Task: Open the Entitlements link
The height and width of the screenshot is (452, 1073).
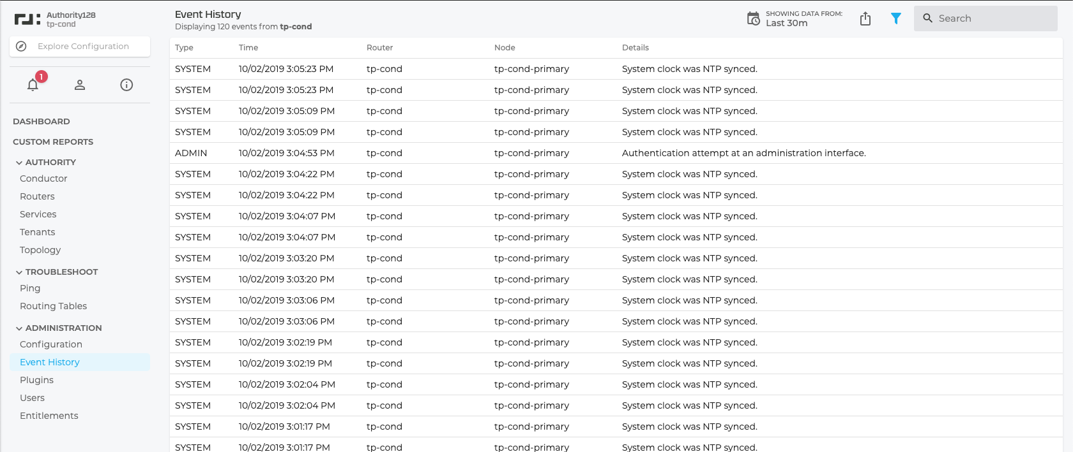Action: point(49,416)
